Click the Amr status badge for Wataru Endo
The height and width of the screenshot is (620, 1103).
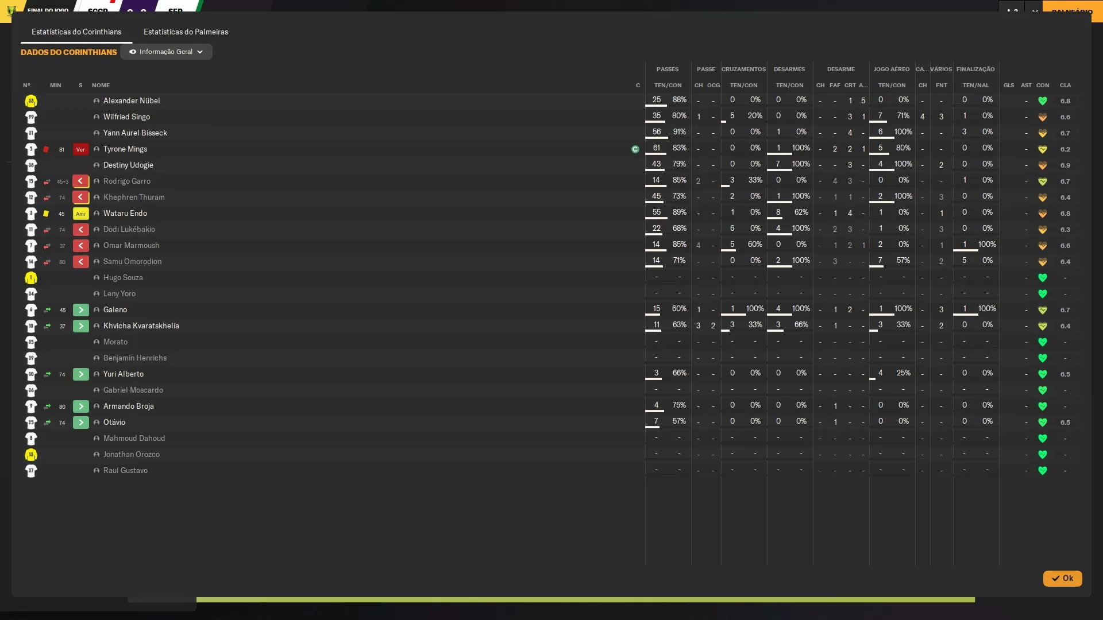80,214
